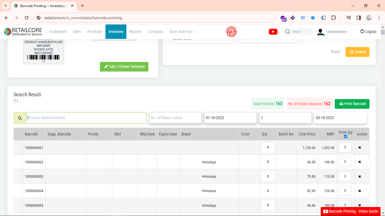This screenshot has width=385, height=216.
Task: Click the 03-10-2023 date field
Action: (340, 118)
